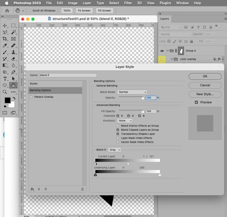Select the Crop tool
Screen dimensions: 227x217
coord(5,39)
